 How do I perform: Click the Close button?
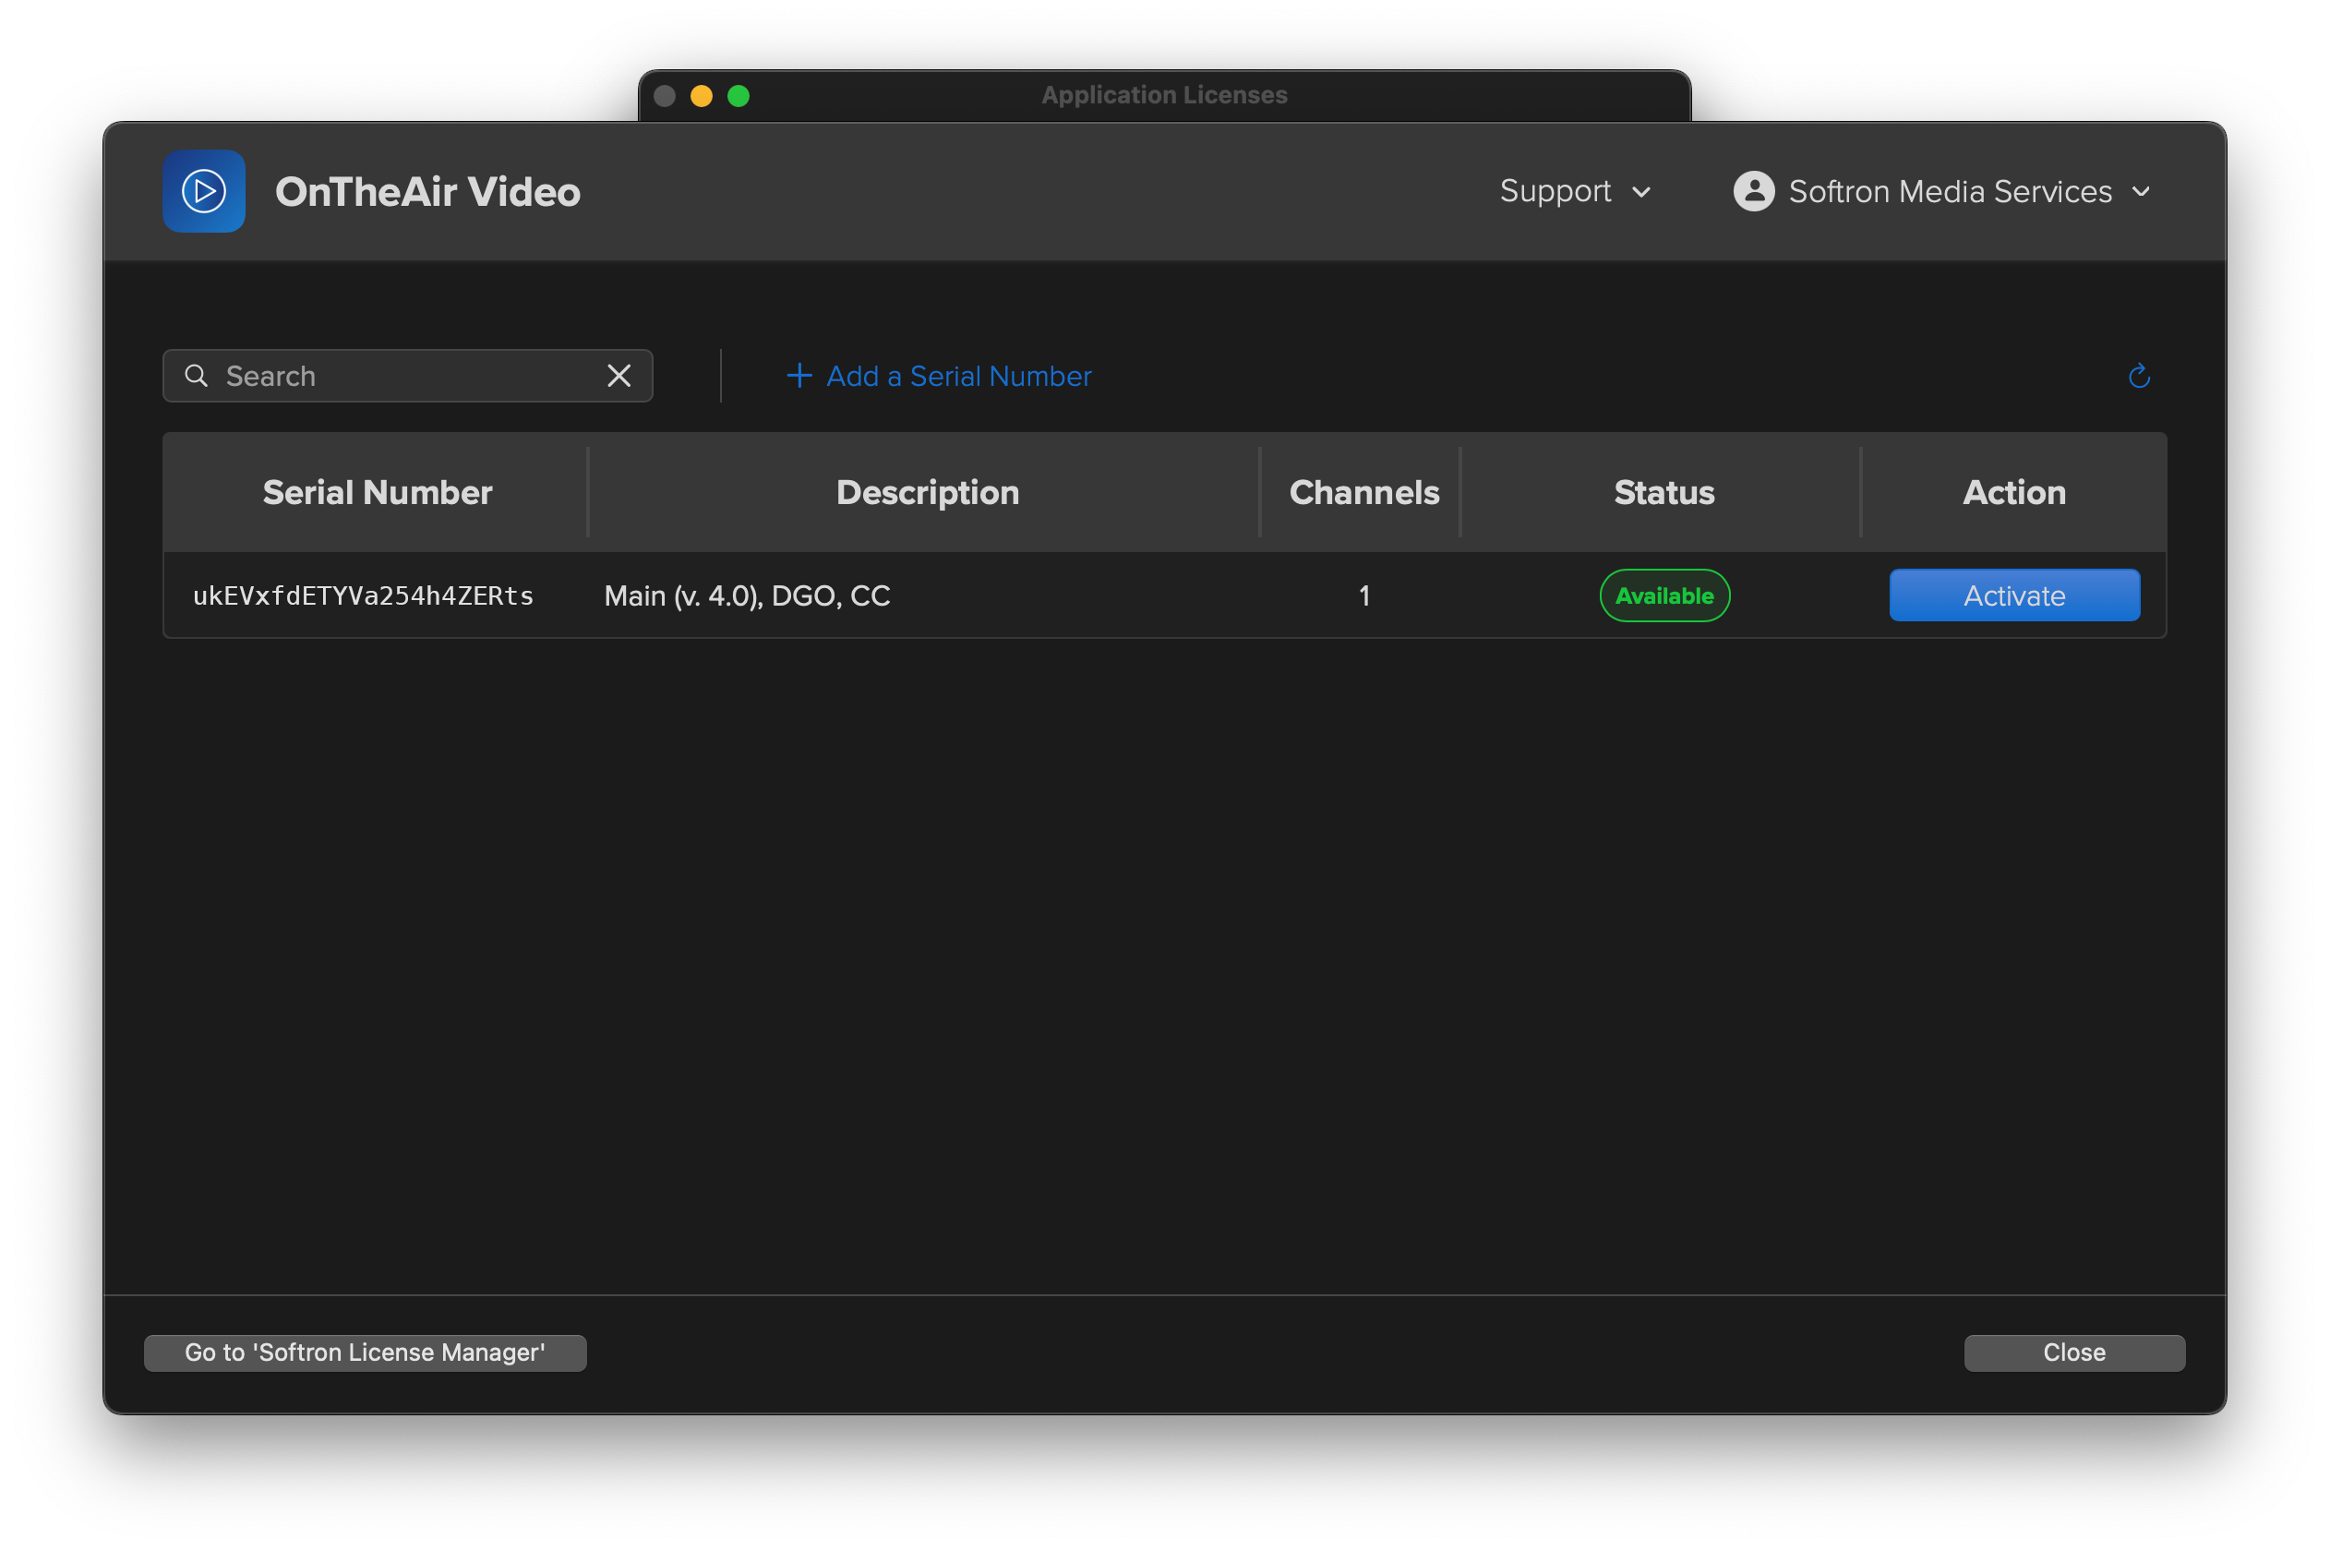coord(2074,1353)
